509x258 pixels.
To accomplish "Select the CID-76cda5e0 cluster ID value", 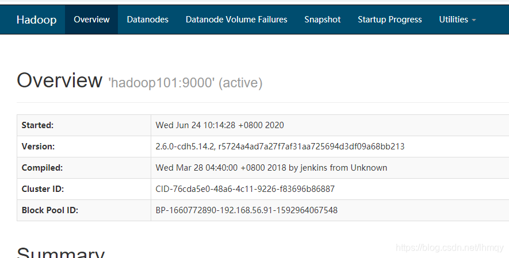I will coord(245,189).
